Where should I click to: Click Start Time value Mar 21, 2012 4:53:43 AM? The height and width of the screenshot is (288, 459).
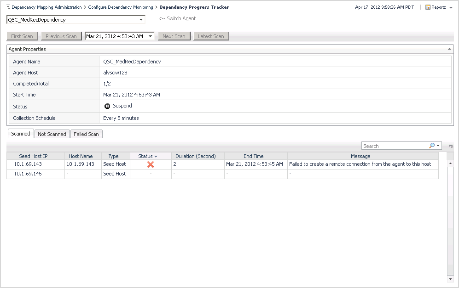tap(131, 95)
